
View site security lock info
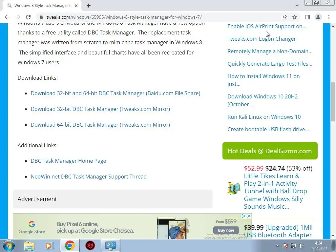pos(42,17)
